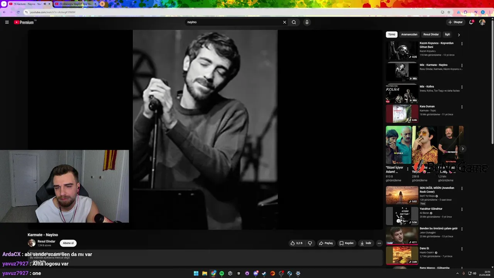Show more filter chips with right arrow
The height and width of the screenshot is (278, 494).
(x=458, y=35)
